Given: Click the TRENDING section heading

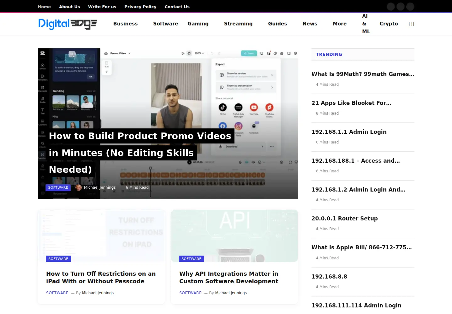Looking at the screenshot, I should [329, 54].
